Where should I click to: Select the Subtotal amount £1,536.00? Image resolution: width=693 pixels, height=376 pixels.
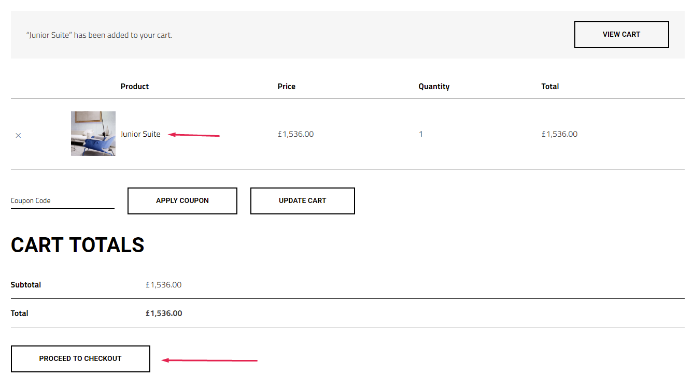163,285
